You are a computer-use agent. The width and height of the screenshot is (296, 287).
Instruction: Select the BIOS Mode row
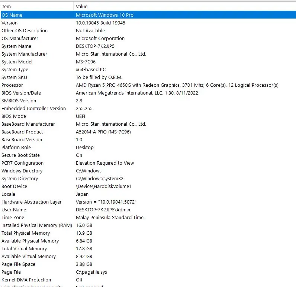pos(148,116)
